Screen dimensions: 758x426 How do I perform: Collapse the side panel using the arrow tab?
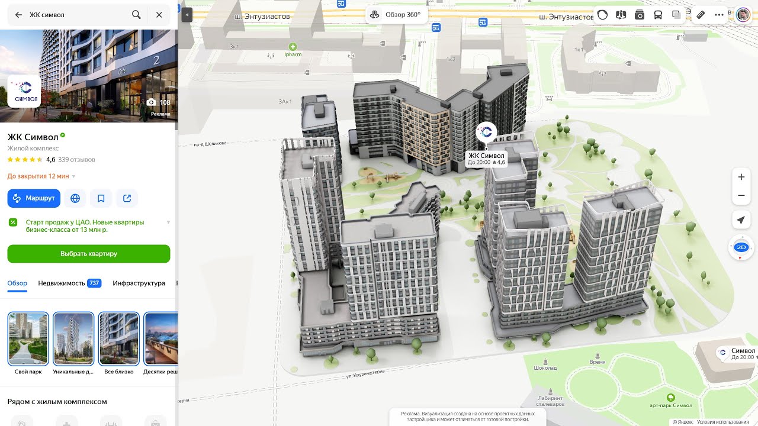(187, 14)
